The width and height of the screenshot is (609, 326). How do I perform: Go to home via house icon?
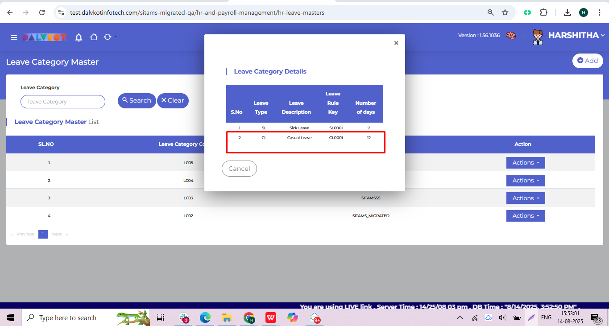tap(94, 37)
